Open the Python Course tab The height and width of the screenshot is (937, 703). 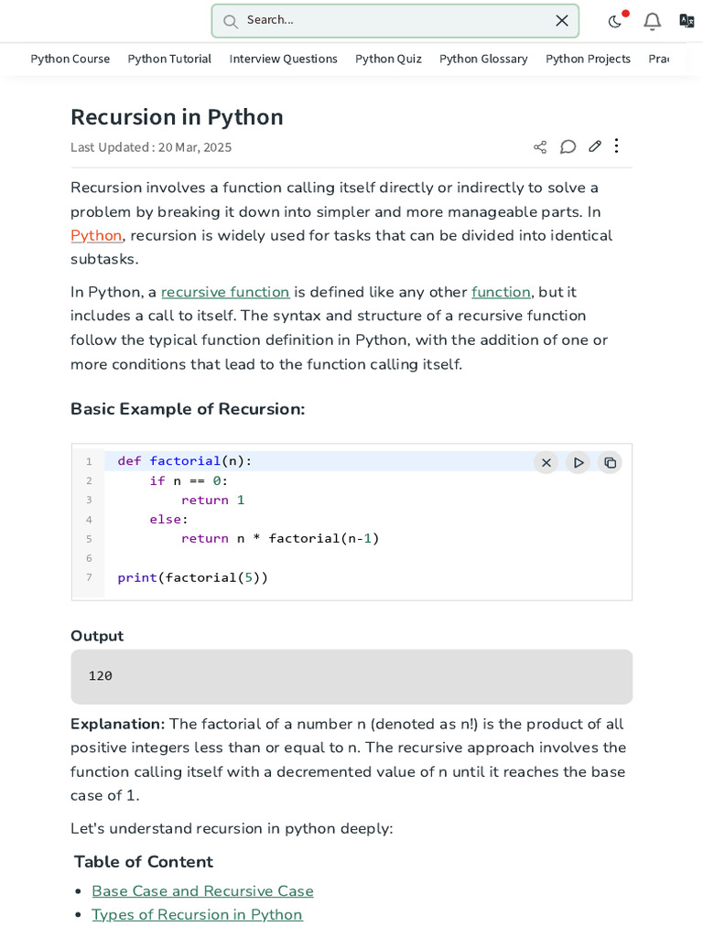pyautogui.click(x=70, y=59)
